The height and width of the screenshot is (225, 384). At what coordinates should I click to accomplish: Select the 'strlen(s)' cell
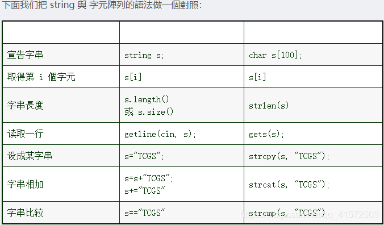pyautogui.click(x=314, y=105)
